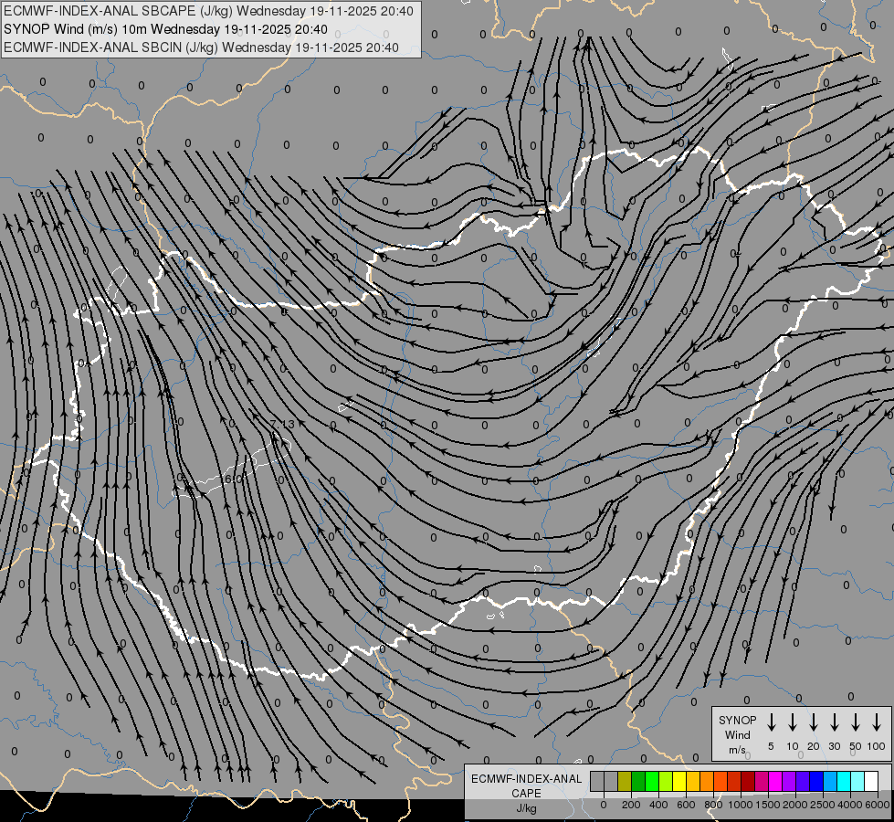This screenshot has width=894, height=822.
Task: Click the ECMWF-INDEX-ANAL SBCAPE title line
Action: coord(209,11)
